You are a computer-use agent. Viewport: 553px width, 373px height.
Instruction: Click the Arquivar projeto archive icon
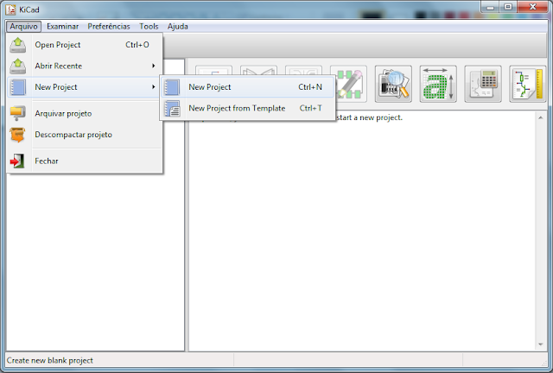[17, 113]
